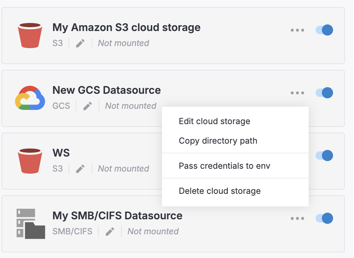Disable the My SMB/CIFS Datasource toggle

(324, 218)
